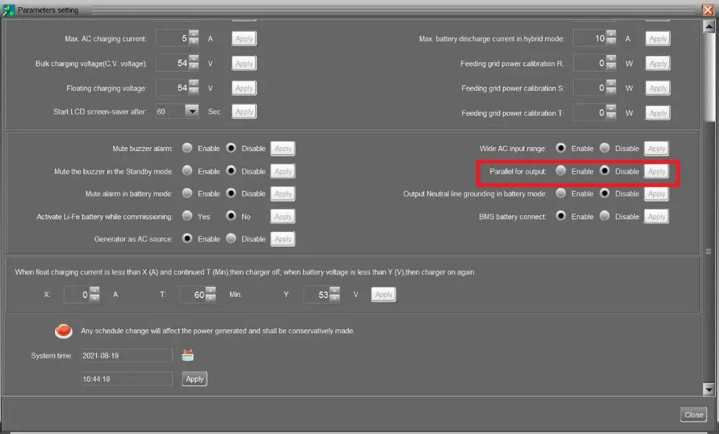Increase Max AC charging current value
Viewport: 719px width, 434px height.
(194, 34)
